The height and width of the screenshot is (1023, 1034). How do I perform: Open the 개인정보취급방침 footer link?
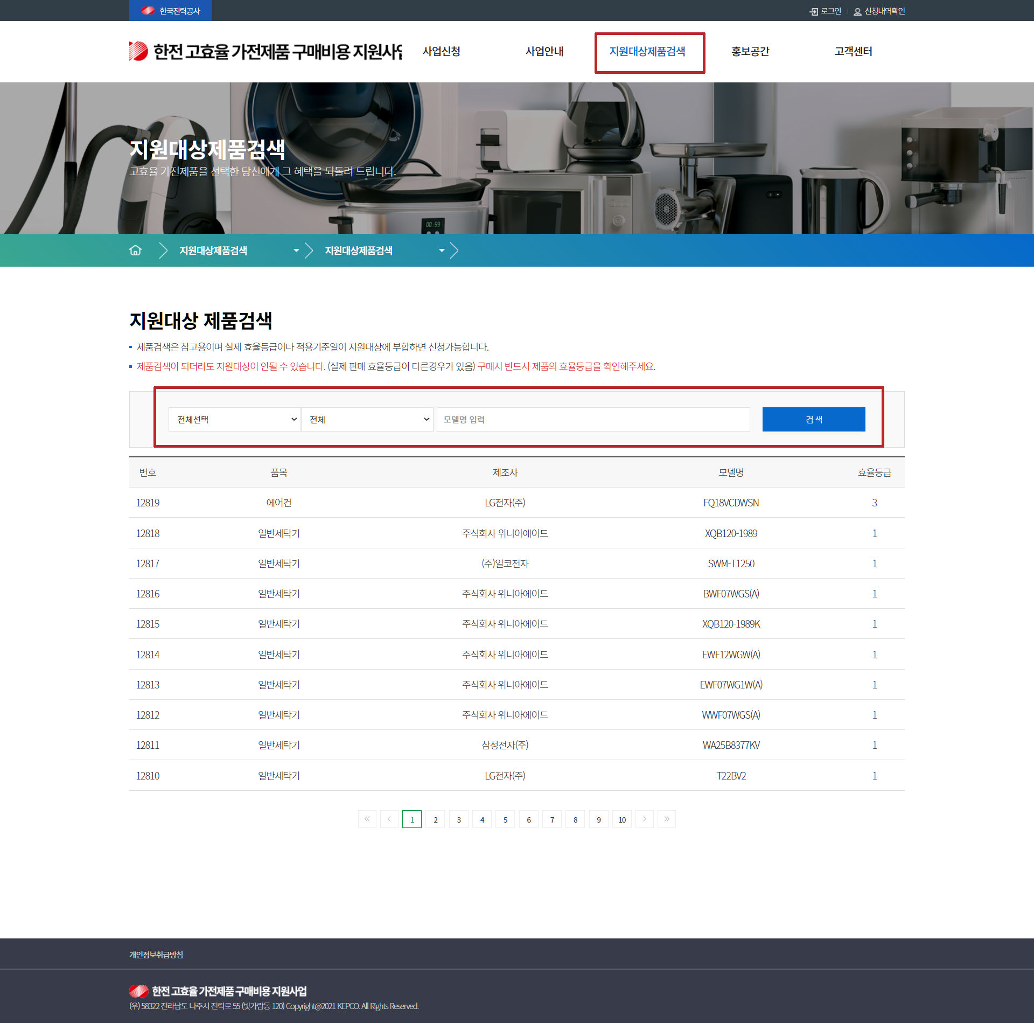click(156, 955)
